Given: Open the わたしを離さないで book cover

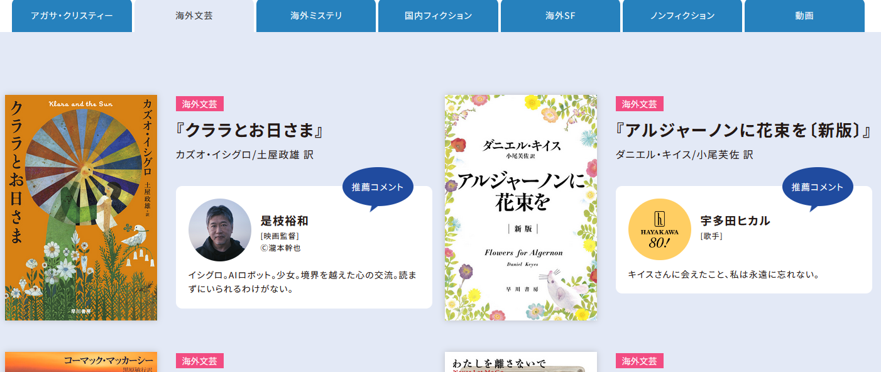Looking at the screenshot, I should point(521,362).
